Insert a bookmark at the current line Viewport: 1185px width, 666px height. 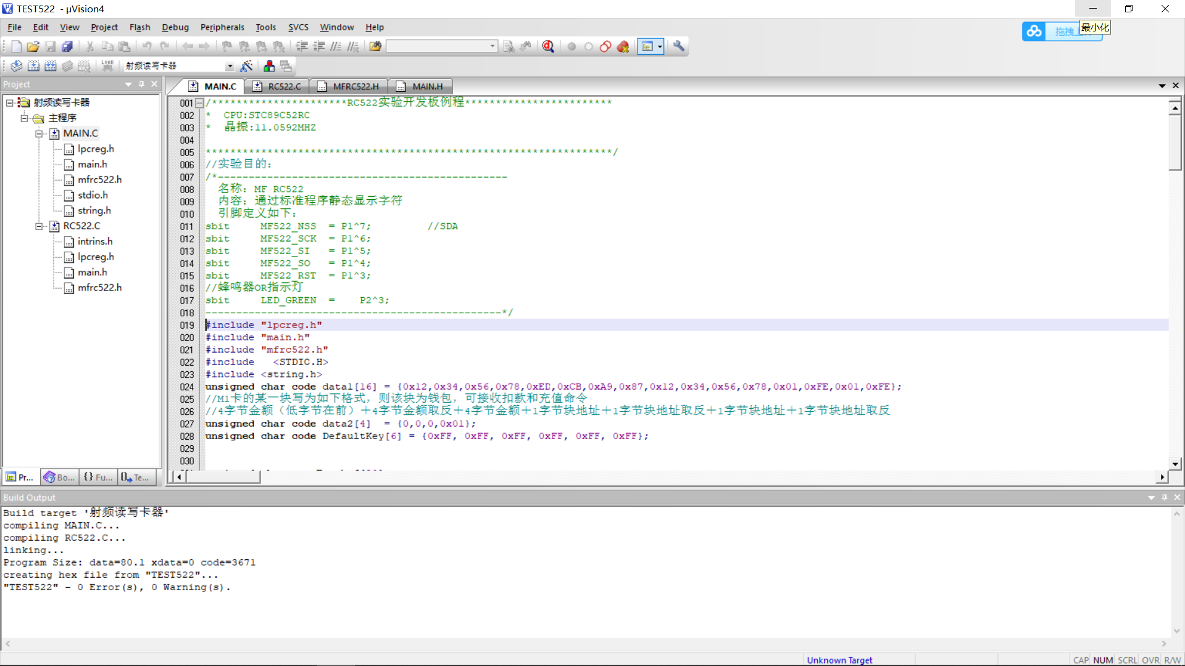coord(227,46)
